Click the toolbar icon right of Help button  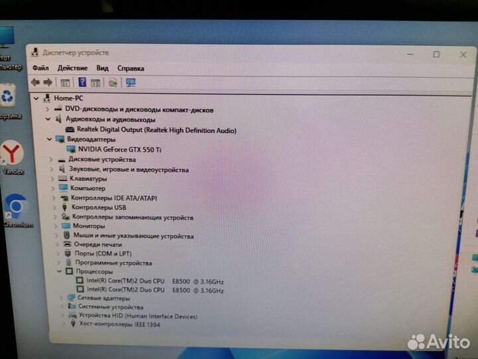pyautogui.click(x=96, y=82)
